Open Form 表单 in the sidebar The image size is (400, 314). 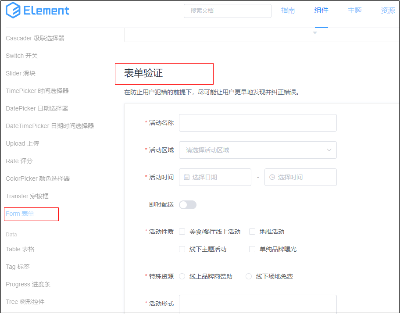20,214
